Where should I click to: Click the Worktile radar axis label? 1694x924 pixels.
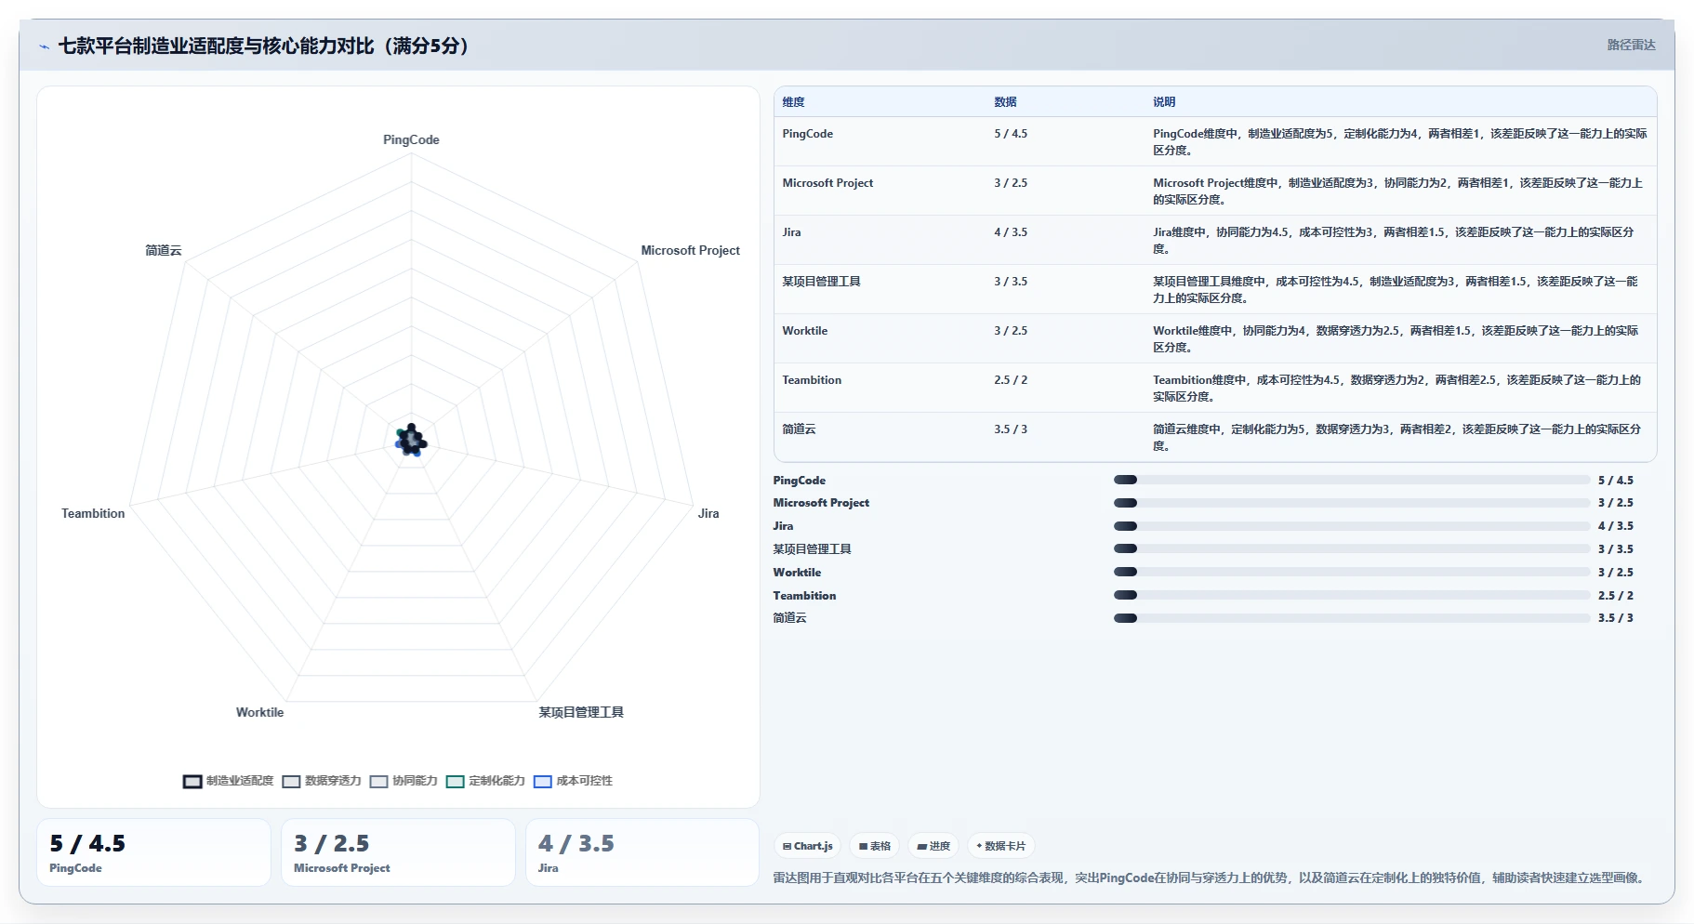coord(259,713)
